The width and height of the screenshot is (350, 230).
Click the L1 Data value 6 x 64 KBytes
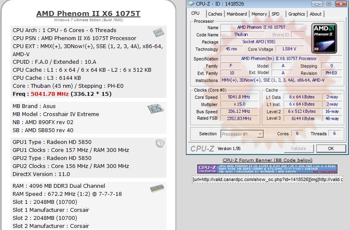point(302,97)
